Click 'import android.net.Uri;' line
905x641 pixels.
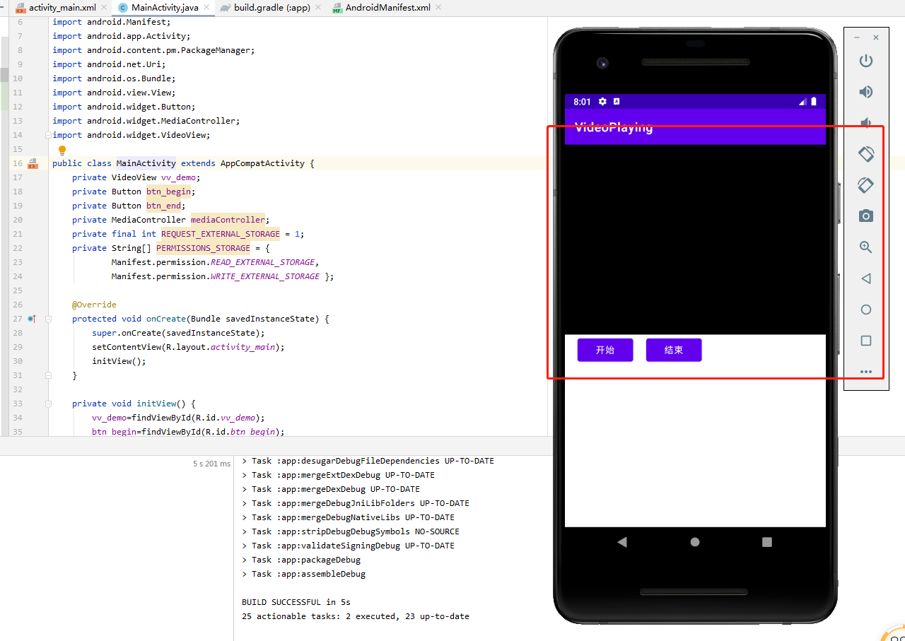(x=109, y=64)
